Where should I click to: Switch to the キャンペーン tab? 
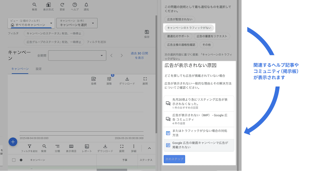pos(20,69)
